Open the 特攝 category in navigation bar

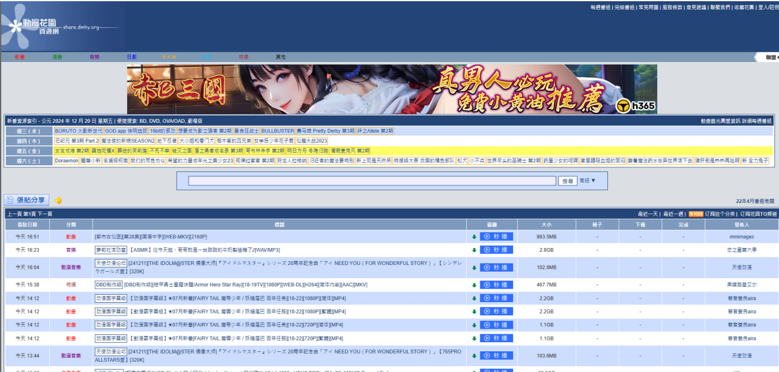[x=243, y=57]
